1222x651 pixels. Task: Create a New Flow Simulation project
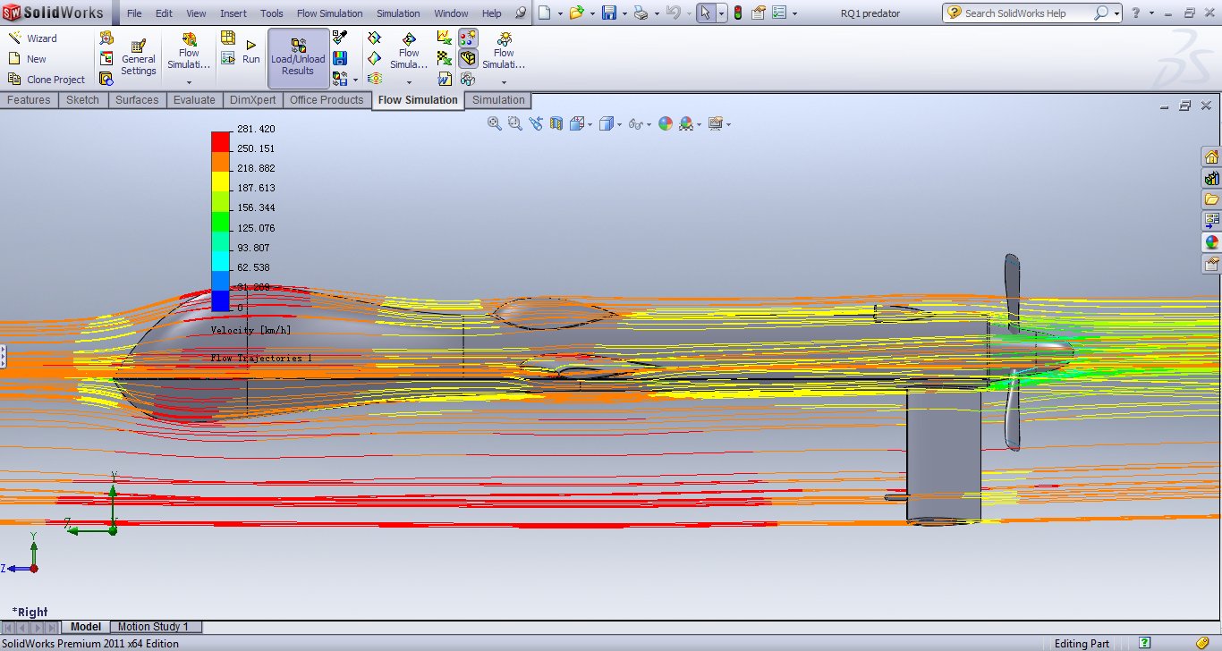coord(27,59)
